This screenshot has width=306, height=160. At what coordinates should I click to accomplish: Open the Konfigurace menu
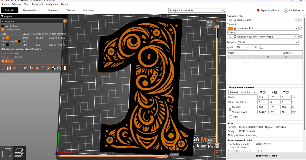[x=52, y=4]
